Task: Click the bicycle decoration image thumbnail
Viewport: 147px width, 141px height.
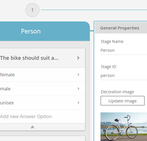Action: [x=124, y=127]
